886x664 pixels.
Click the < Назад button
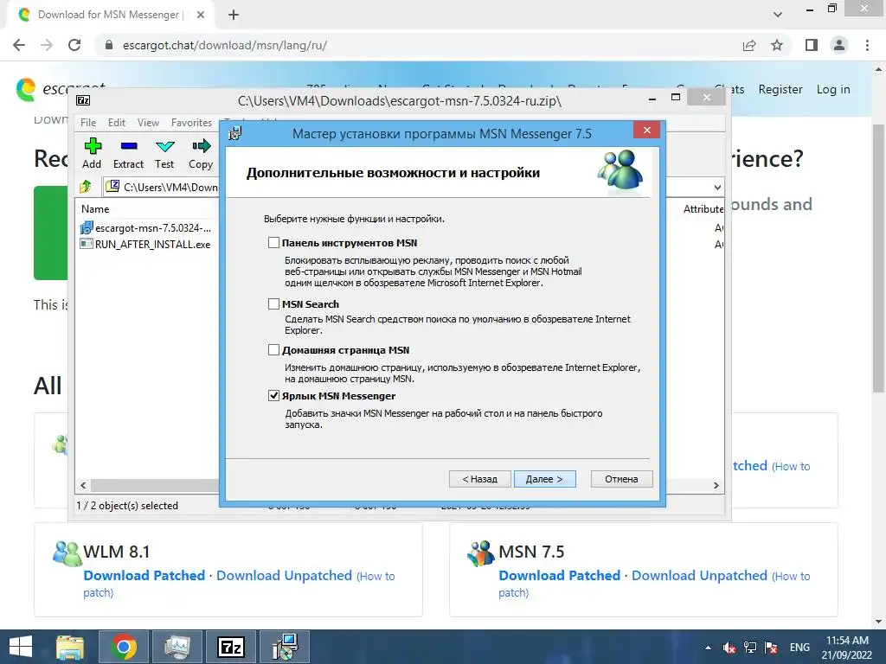479,479
